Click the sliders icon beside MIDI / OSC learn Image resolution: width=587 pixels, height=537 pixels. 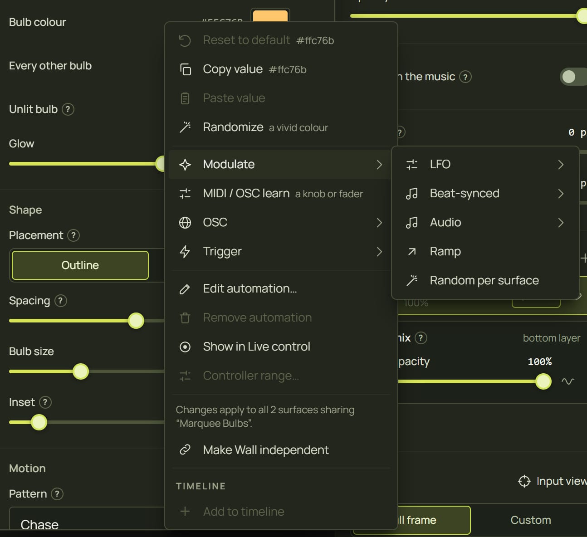tap(185, 194)
